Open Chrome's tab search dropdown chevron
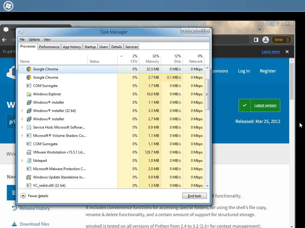The height and width of the screenshot is (228, 305). click(x=260, y=29)
